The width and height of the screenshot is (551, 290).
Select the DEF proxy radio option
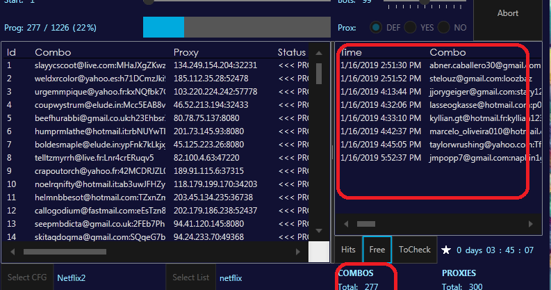tap(376, 27)
